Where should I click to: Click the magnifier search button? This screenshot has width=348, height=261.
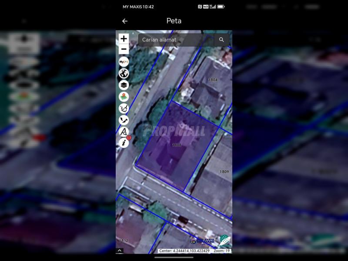(221, 40)
